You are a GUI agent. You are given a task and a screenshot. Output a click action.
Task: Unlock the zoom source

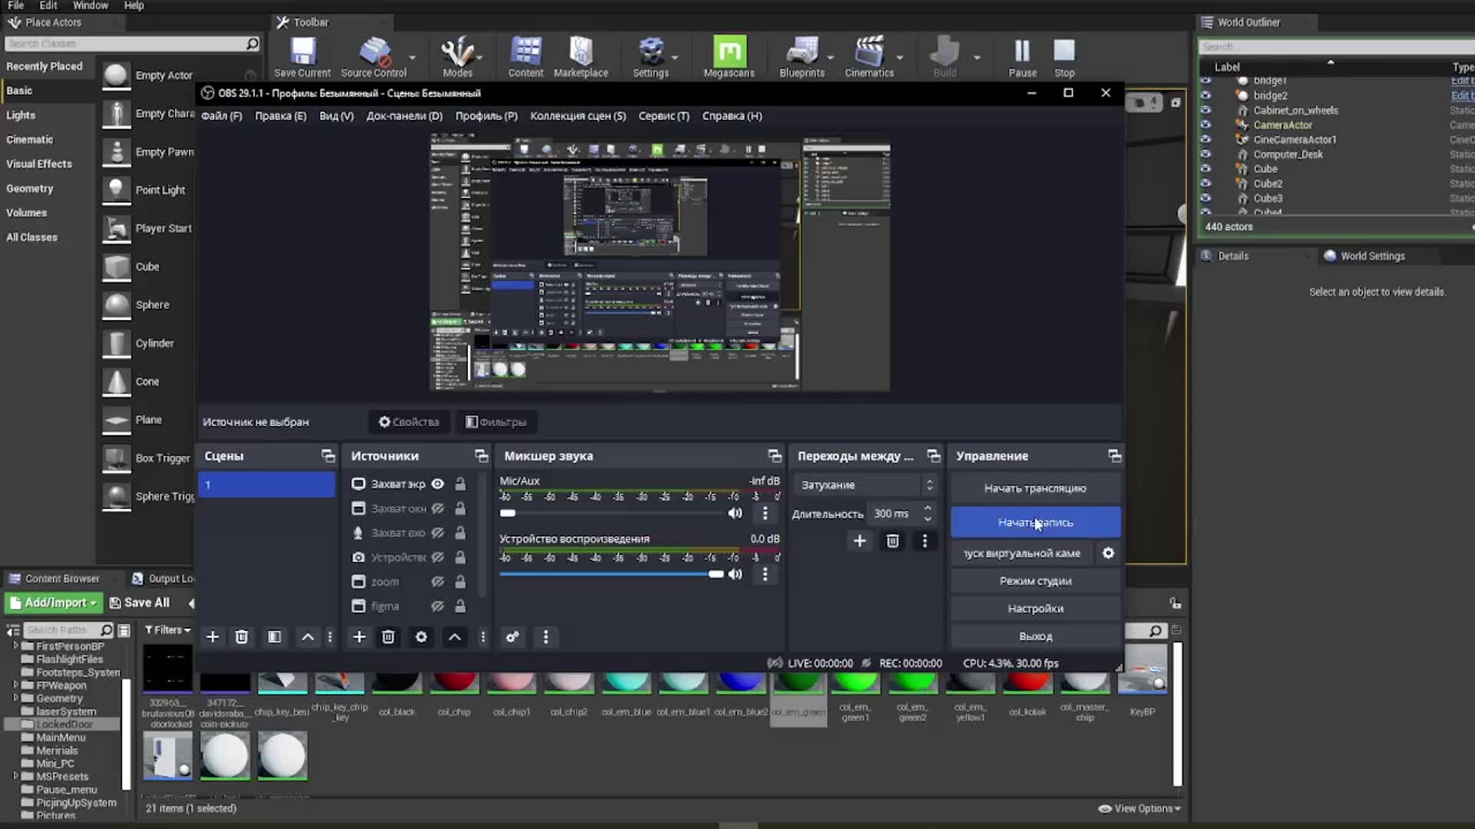460,582
